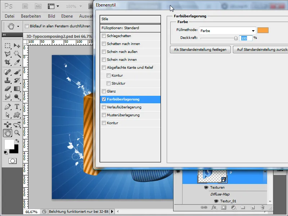Click Auf Standardeinstellung zurücksetzen button

click(260, 50)
